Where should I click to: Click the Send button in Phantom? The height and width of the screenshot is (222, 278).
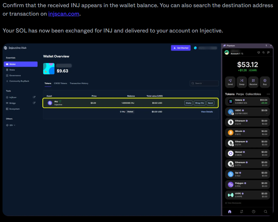(230, 82)
